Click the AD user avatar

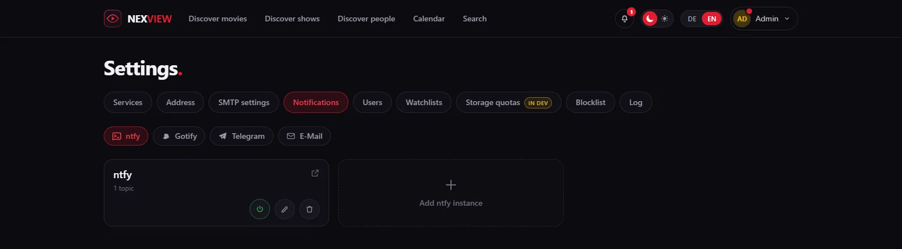(x=742, y=19)
